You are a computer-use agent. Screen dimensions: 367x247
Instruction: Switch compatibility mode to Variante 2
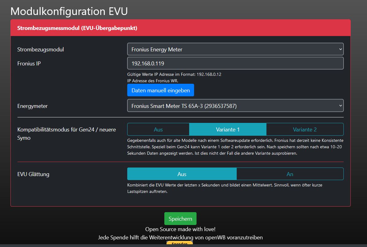305,129
